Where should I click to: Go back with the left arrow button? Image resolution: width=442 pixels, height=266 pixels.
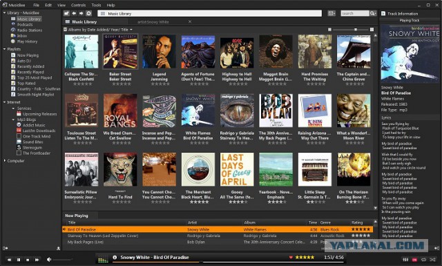tap(74, 13)
